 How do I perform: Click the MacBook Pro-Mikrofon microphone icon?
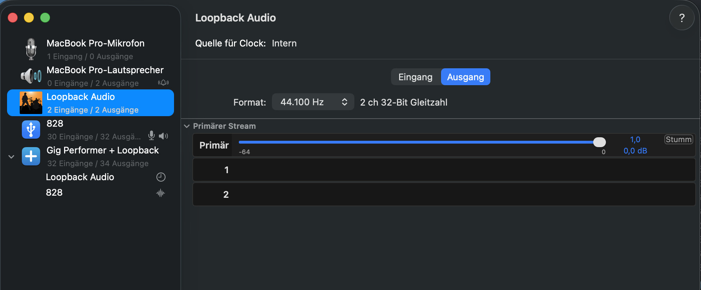pos(31,49)
